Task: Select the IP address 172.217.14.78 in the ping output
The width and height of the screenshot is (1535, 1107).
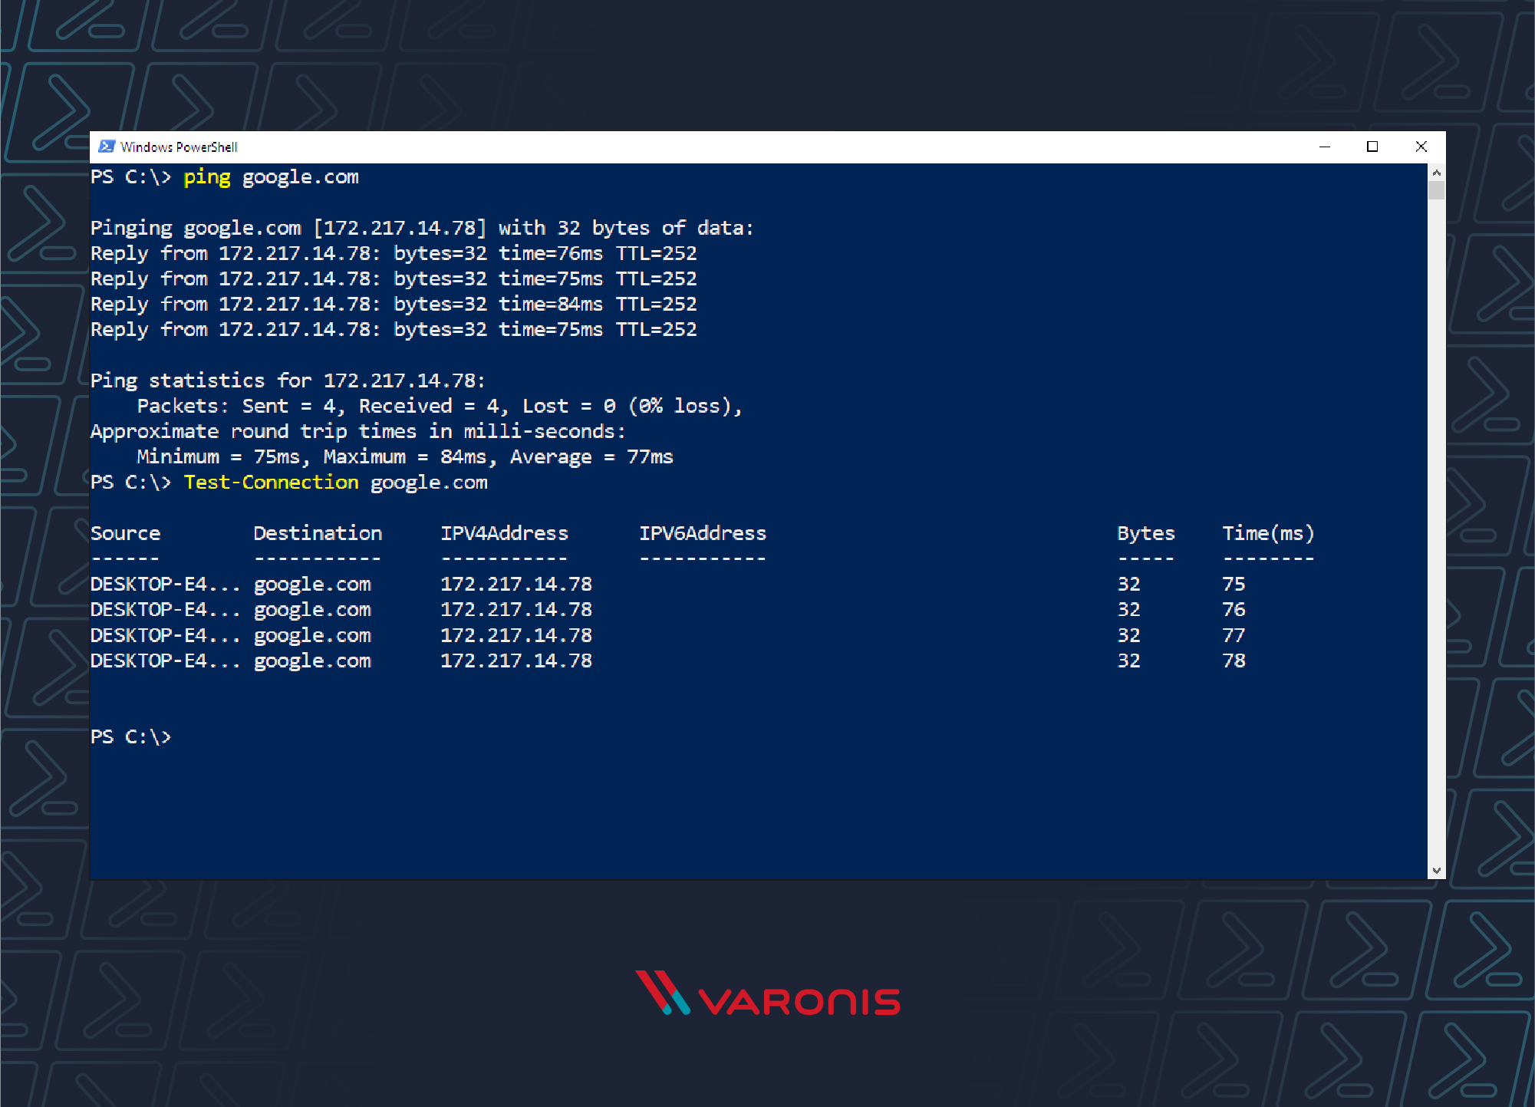Action: 402,227
